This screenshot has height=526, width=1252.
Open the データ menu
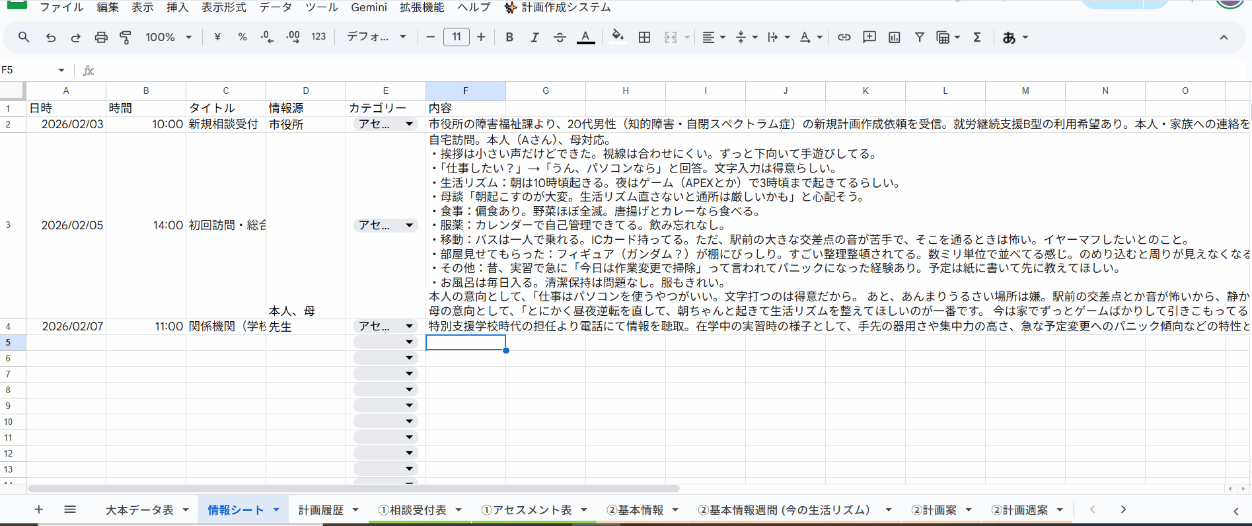[x=276, y=7]
